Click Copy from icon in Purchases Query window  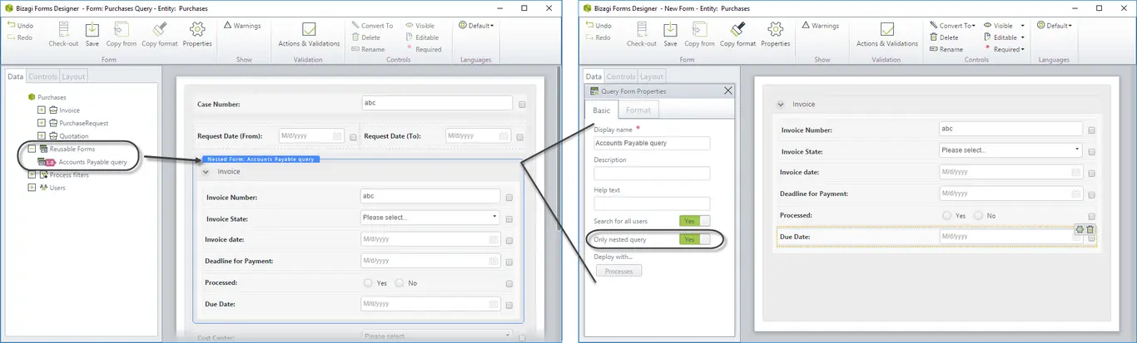click(121, 35)
